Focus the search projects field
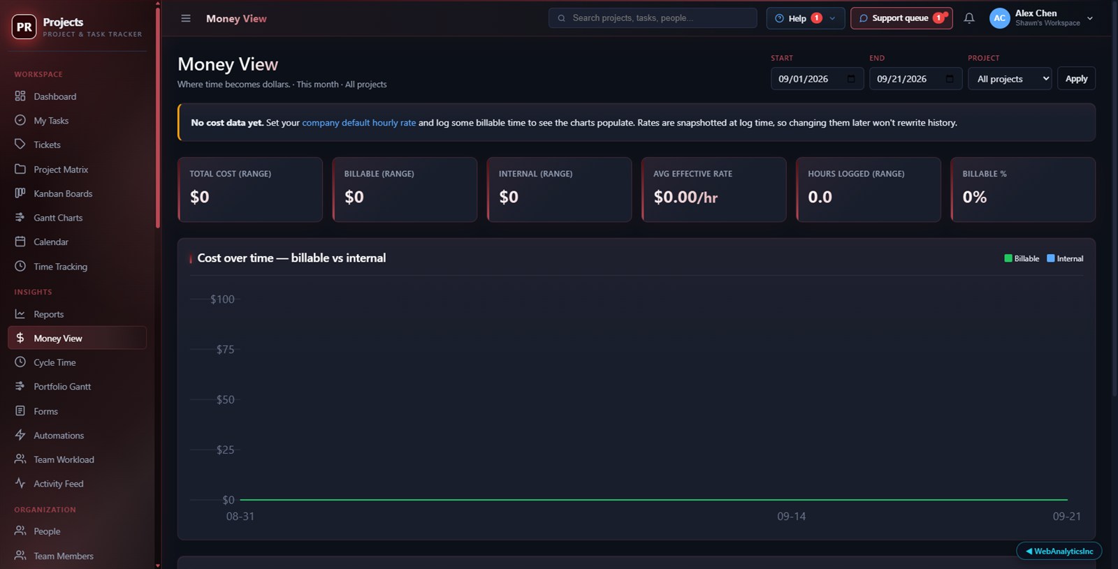1118x569 pixels. tap(653, 18)
